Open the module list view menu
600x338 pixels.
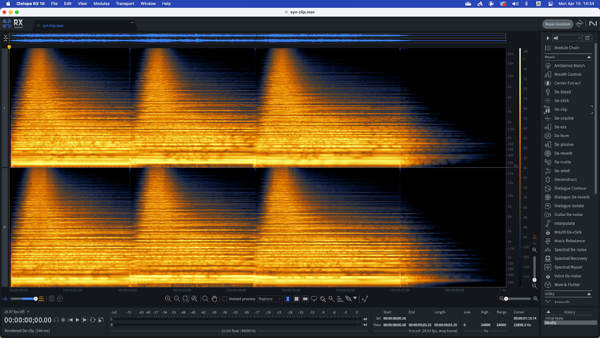pos(588,38)
